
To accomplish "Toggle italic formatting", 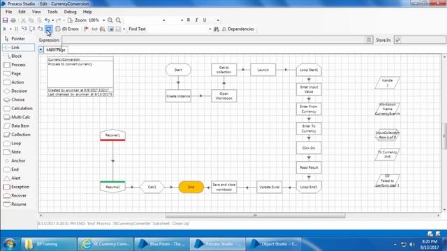I will [x=196, y=20].
